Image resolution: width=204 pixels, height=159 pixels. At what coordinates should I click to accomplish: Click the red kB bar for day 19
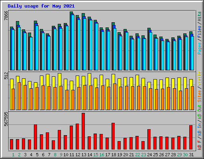coord(119,145)
